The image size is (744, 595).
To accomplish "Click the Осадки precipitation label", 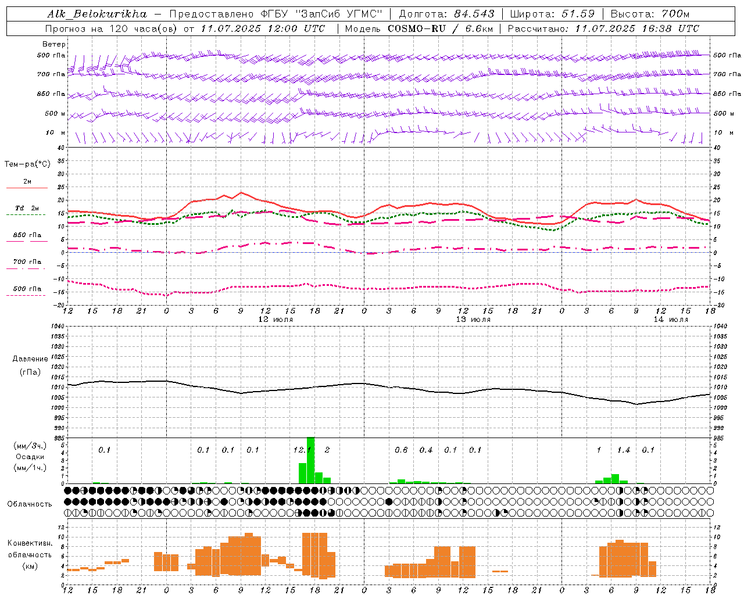I will coord(30,457).
